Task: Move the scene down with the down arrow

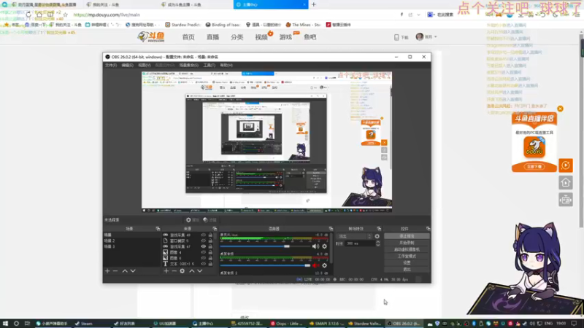Action: [133, 271]
